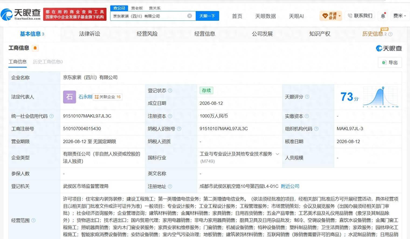Click the 存续 status tag
This screenshot has width=410, height=239.
[206, 91]
